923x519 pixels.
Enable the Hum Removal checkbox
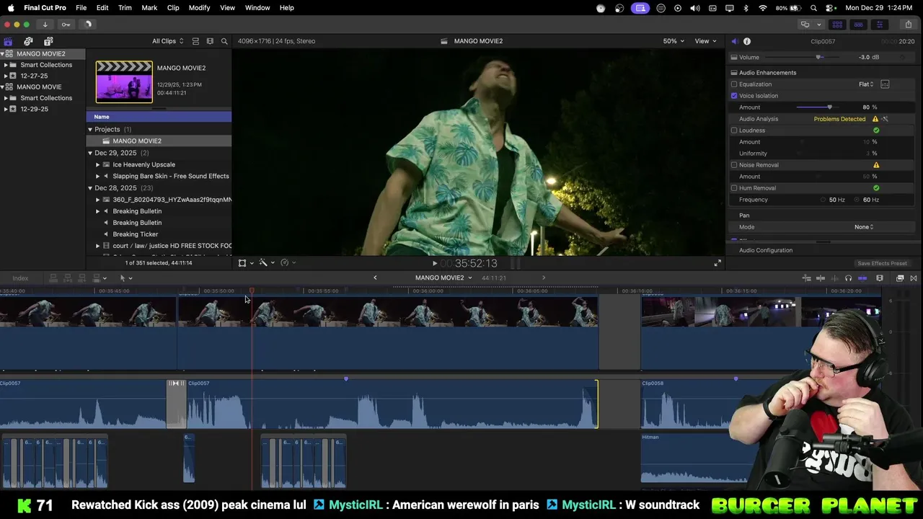pyautogui.click(x=734, y=188)
